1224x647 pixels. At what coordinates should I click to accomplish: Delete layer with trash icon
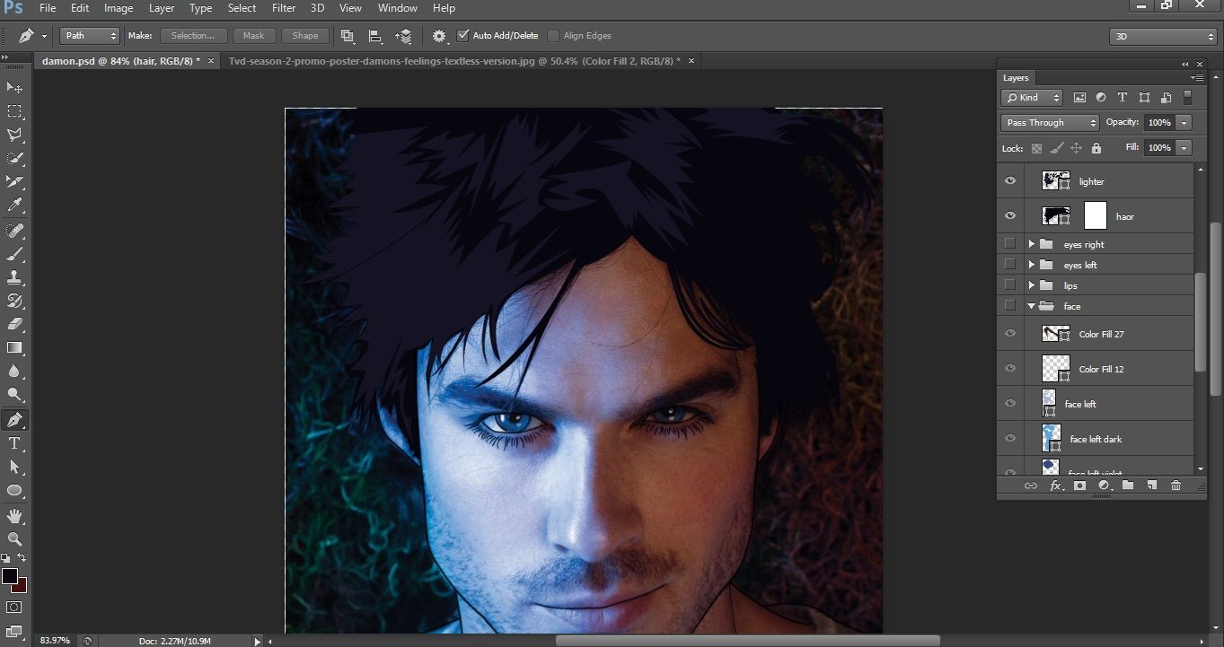coord(1176,485)
